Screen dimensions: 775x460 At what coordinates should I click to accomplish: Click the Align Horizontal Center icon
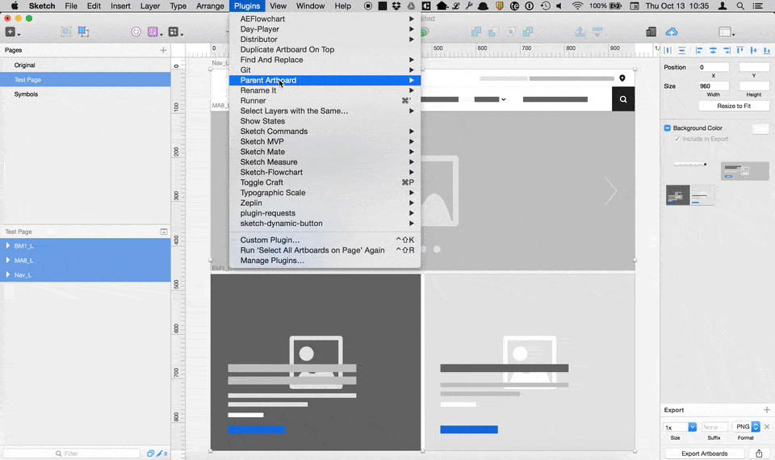(x=713, y=50)
